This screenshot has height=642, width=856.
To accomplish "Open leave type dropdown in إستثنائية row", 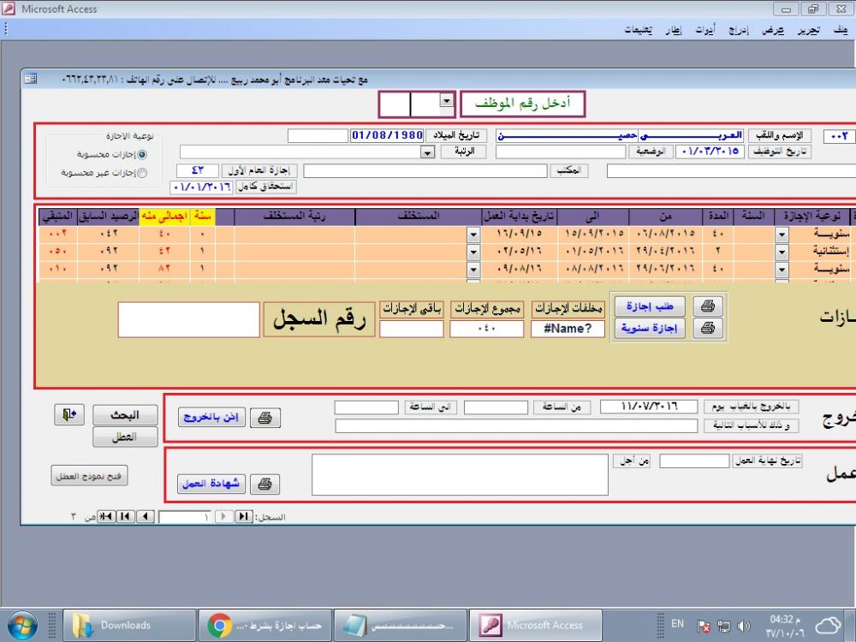I will pyautogui.click(x=782, y=251).
